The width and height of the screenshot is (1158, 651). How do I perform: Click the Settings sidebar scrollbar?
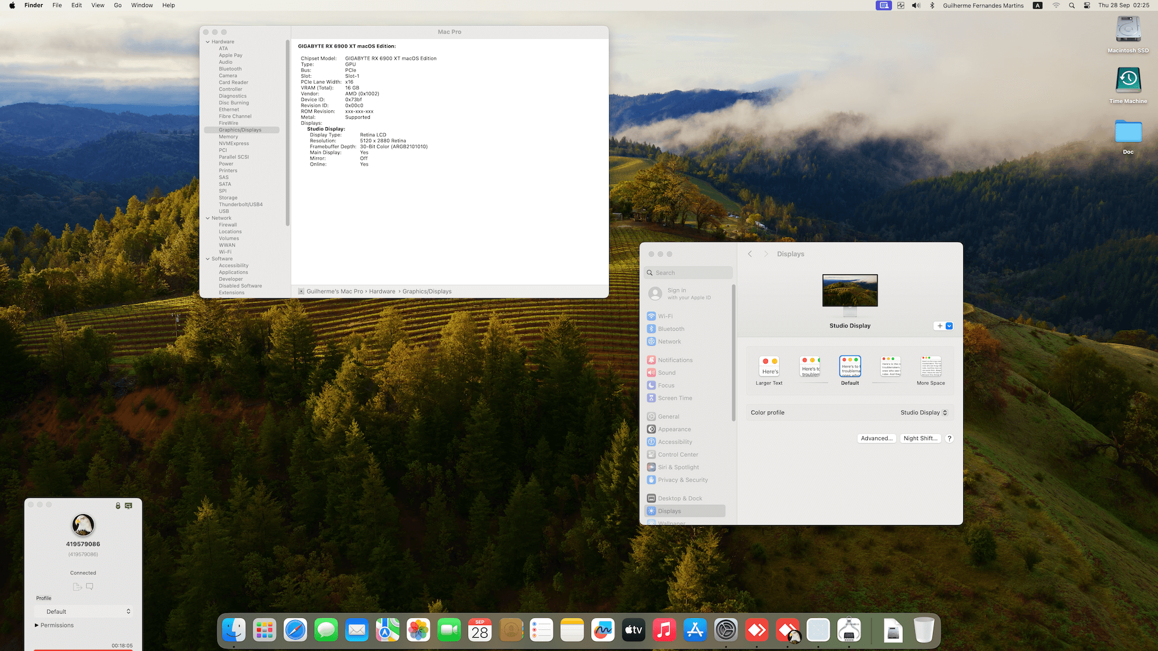[733, 353]
